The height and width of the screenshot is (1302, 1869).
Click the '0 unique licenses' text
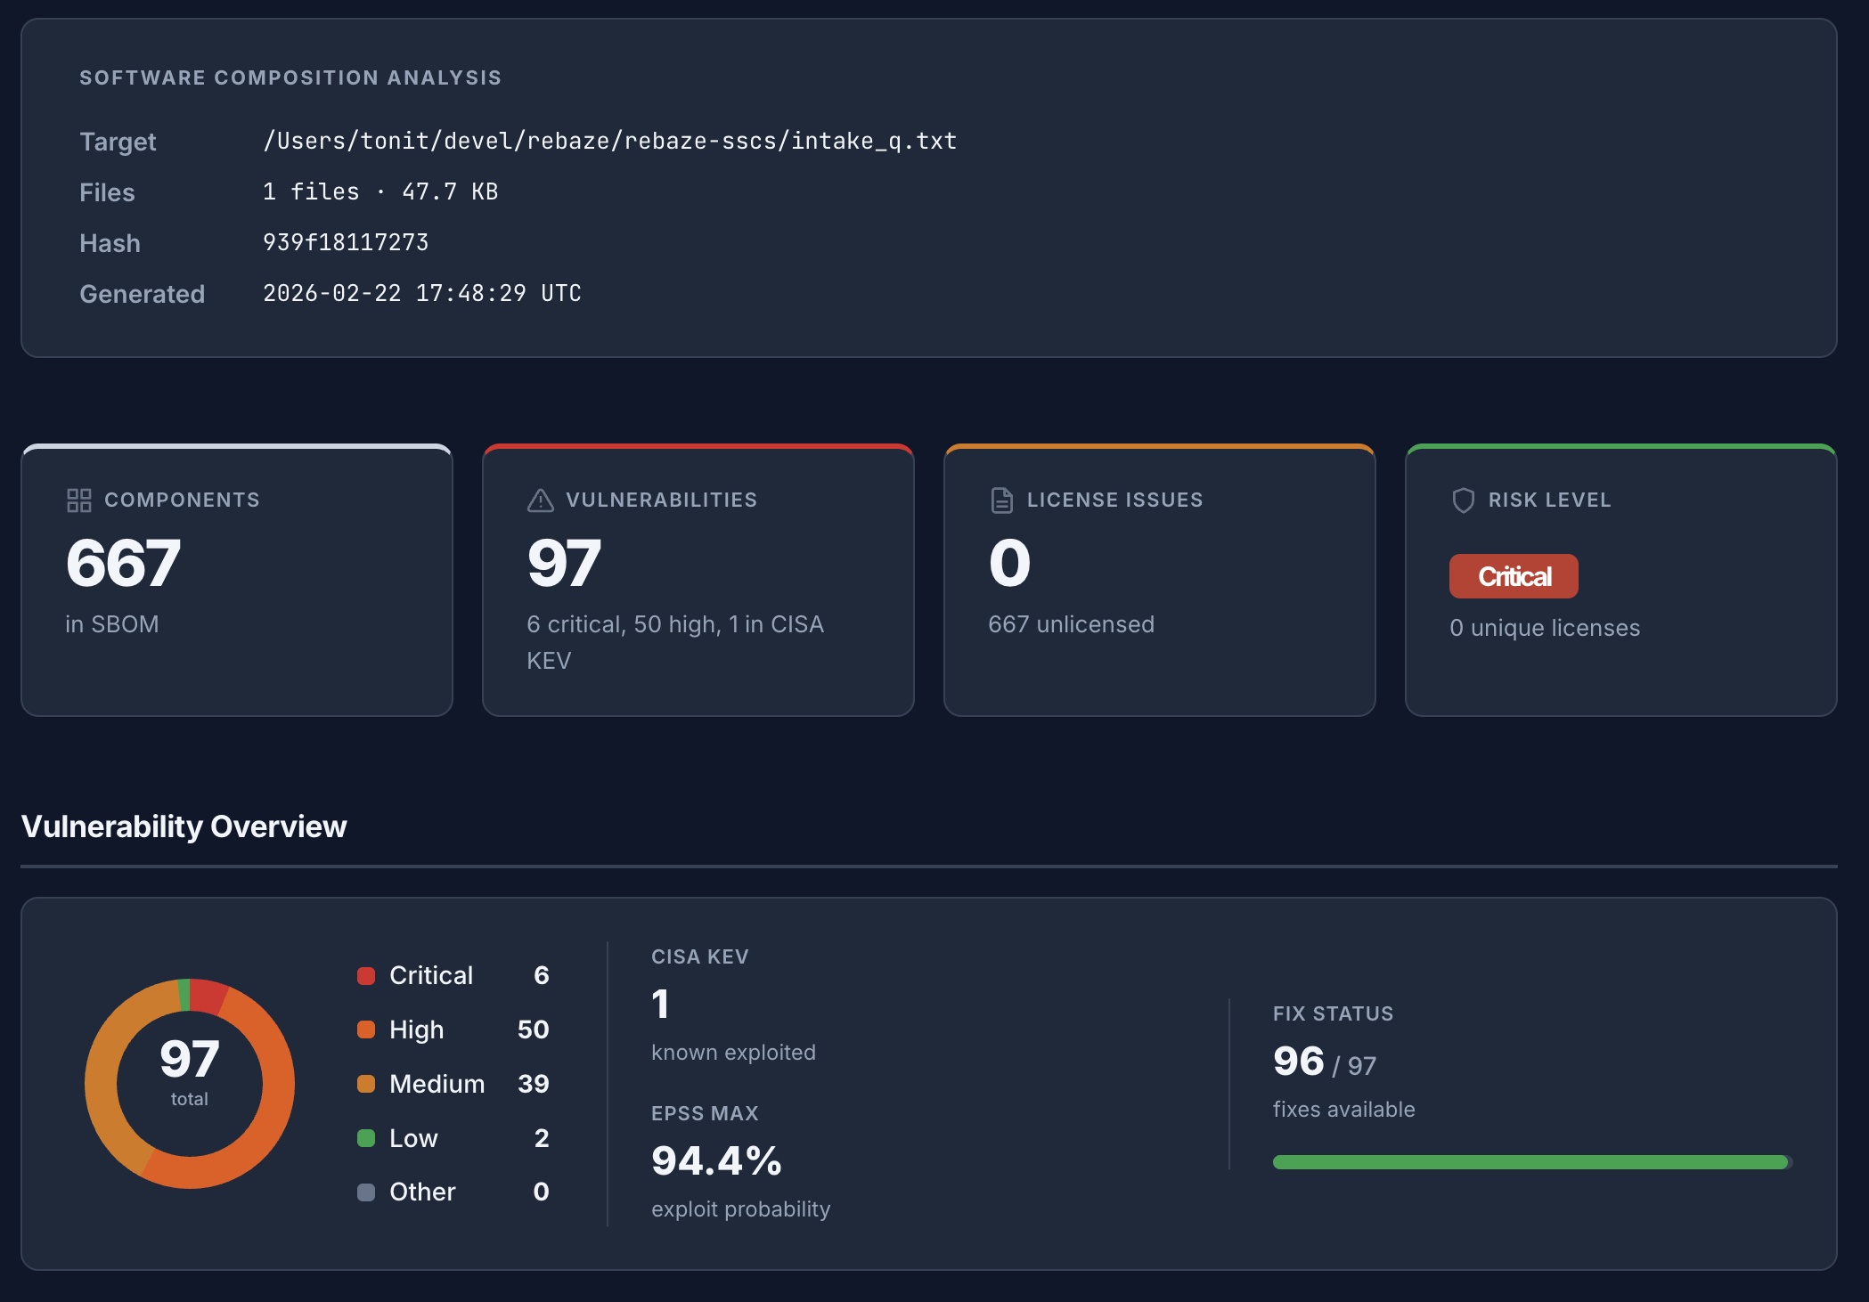click(x=1545, y=628)
